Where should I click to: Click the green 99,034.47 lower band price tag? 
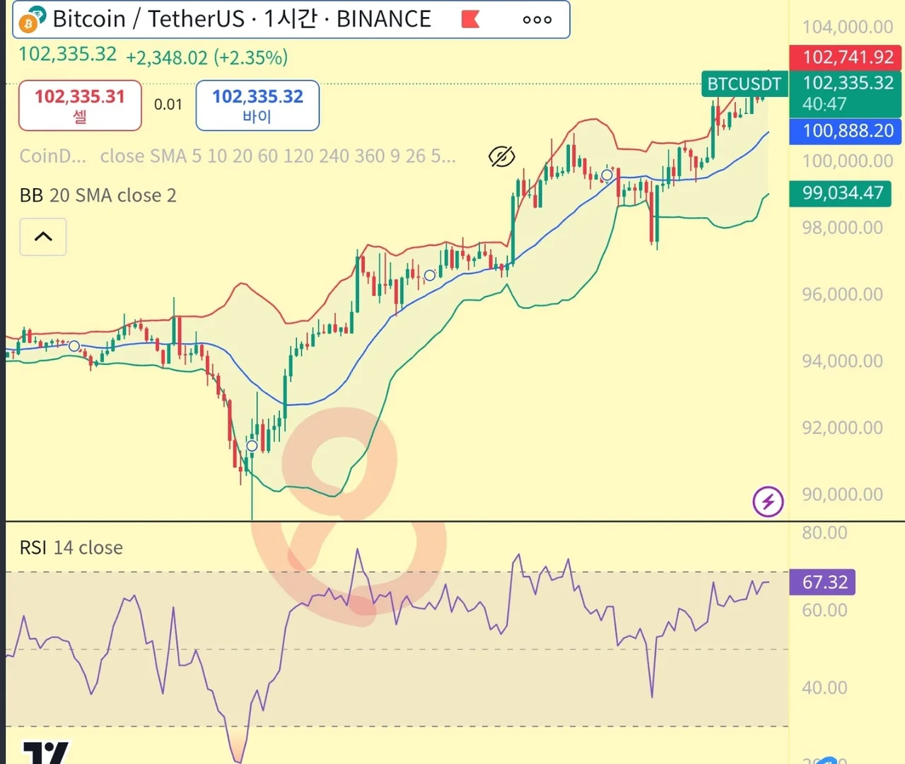(x=840, y=193)
